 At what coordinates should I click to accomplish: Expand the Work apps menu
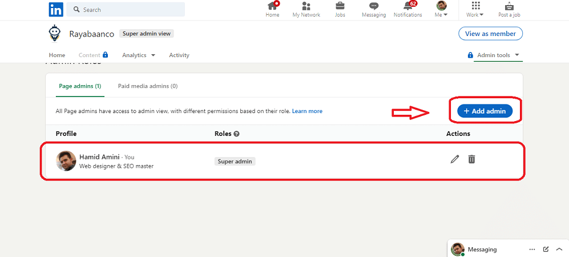[475, 10]
